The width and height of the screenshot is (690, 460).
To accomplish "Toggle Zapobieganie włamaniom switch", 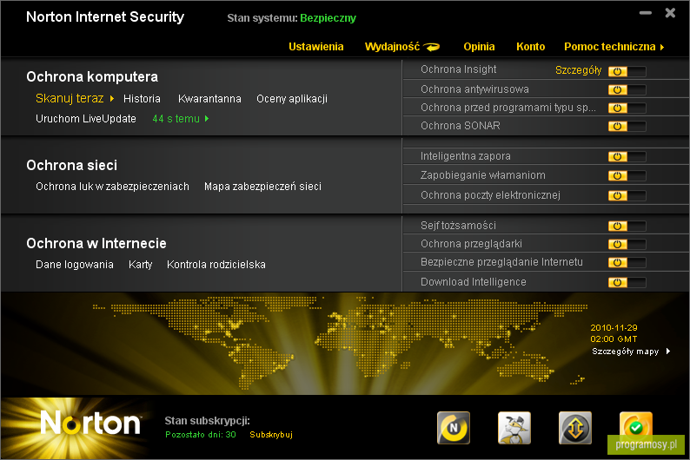I will 627,175.
